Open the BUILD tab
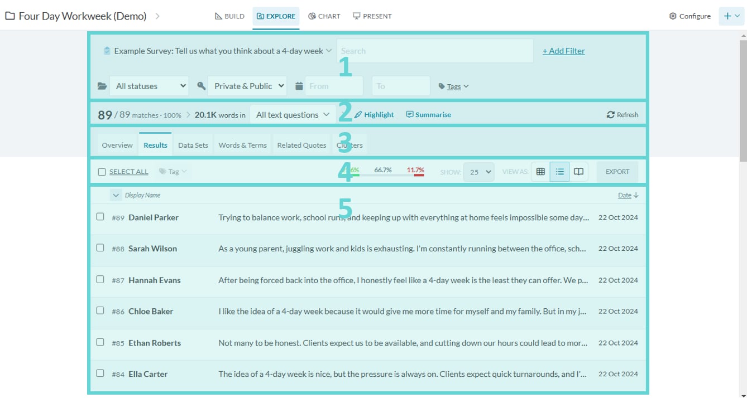Viewport: 747px width, 398px height. coord(229,16)
